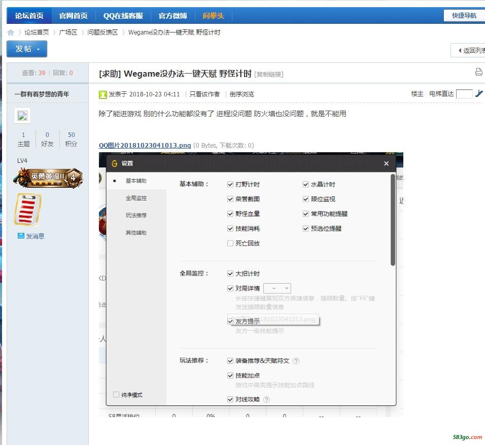485x445 pixels.
Task: Click the elevator jump arrow icon
Action: coord(479,93)
